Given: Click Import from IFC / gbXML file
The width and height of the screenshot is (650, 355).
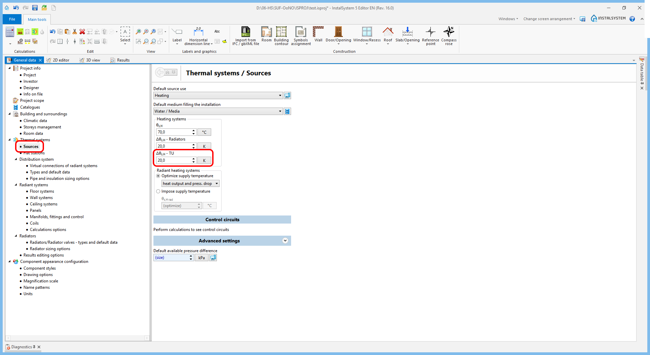Looking at the screenshot, I should 245,35.
